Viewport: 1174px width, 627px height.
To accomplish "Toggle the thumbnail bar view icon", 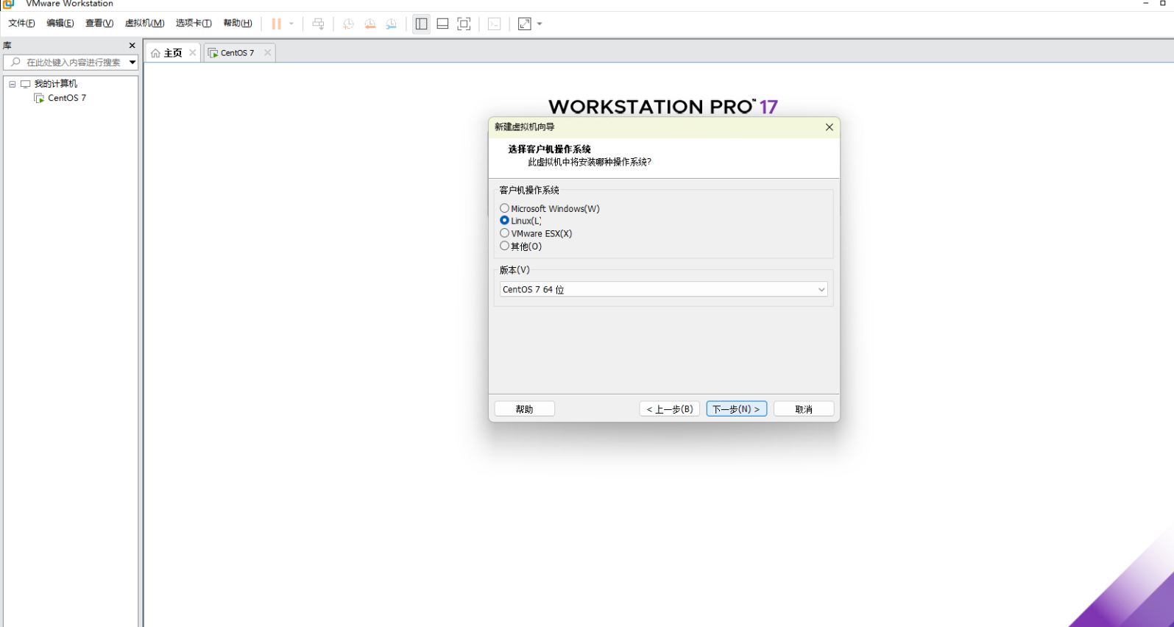I will click(x=442, y=24).
